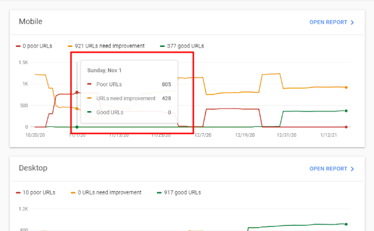The width and height of the screenshot is (374, 231).
Task: Click the chevron beside Mobile OPEN REPORT
Action: pyautogui.click(x=353, y=23)
